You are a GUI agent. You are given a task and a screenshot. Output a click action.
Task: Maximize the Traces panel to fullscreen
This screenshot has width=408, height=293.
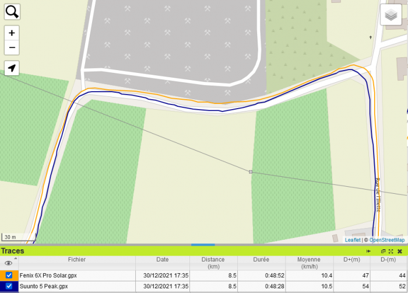pos(391,251)
